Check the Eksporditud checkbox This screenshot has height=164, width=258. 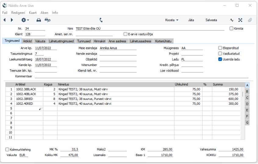(220, 48)
